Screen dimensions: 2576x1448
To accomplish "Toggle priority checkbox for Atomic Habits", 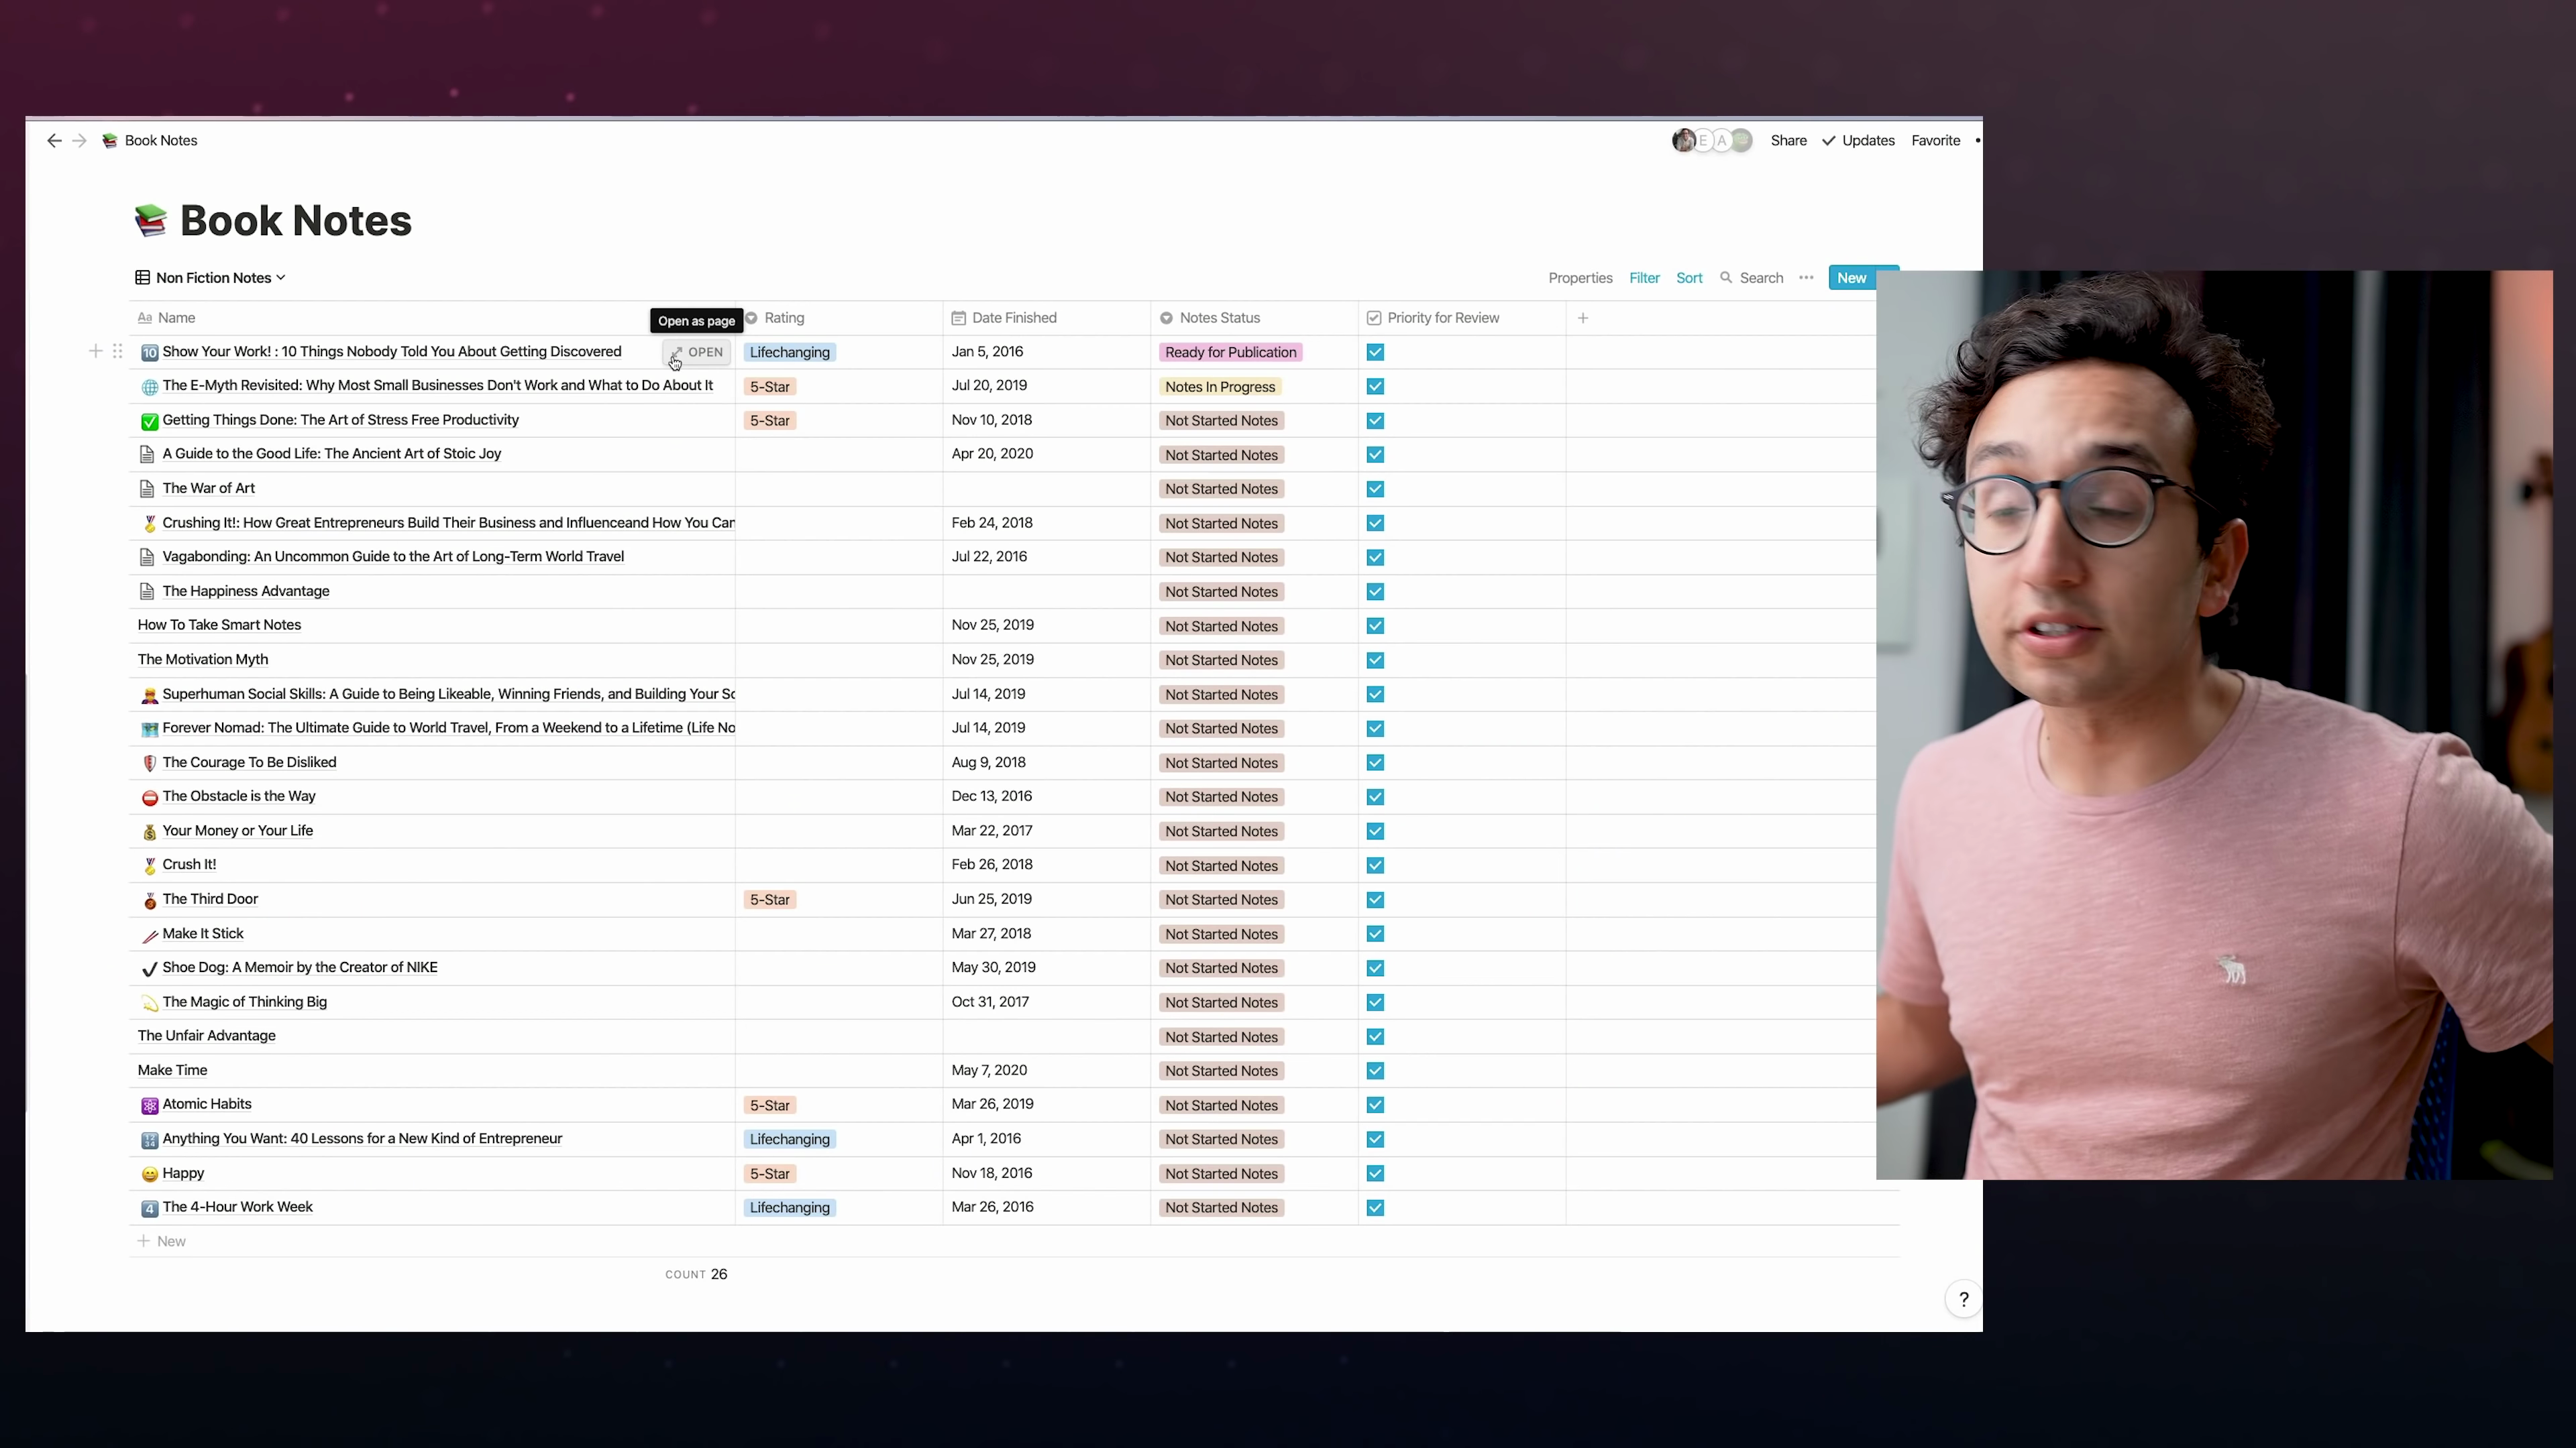I will [x=1375, y=1104].
